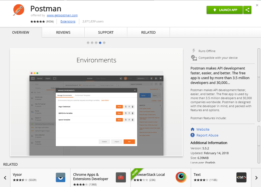Click Compatible with your device text
The height and width of the screenshot is (187, 261).
point(218,58)
